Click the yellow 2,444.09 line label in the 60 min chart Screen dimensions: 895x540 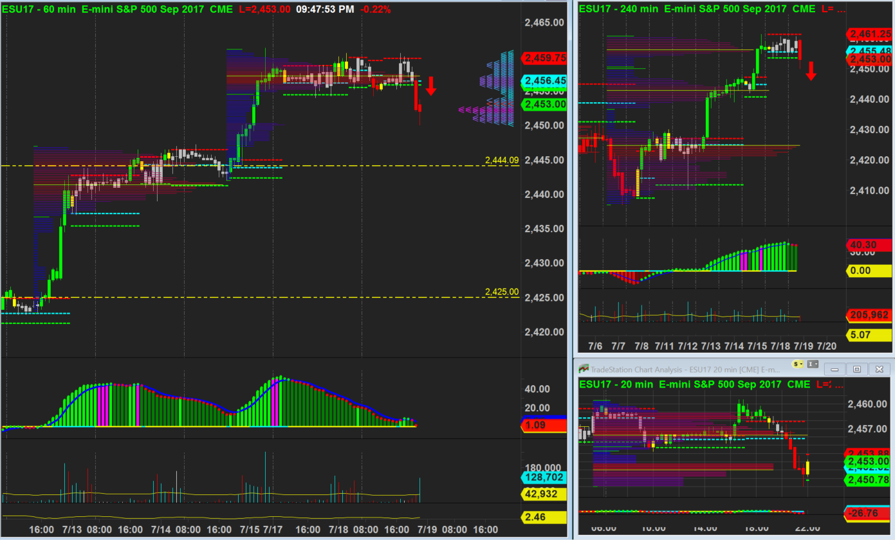point(502,160)
